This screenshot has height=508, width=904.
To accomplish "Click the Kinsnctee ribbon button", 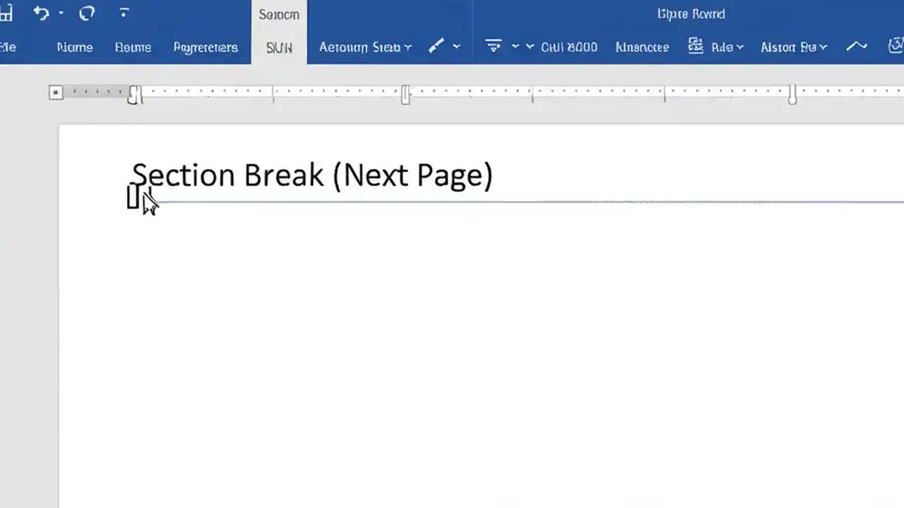I will (x=641, y=47).
